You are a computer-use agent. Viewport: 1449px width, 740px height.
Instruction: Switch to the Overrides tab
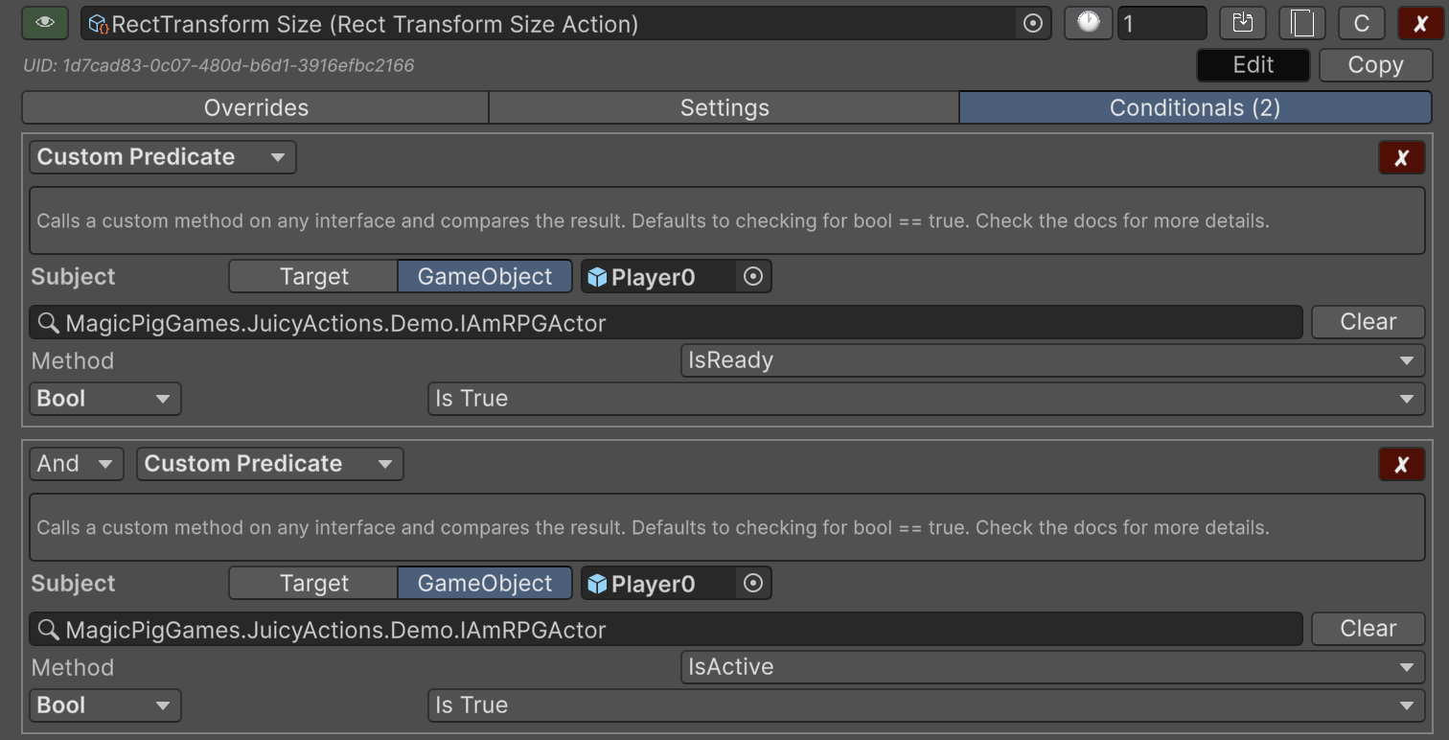(256, 107)
